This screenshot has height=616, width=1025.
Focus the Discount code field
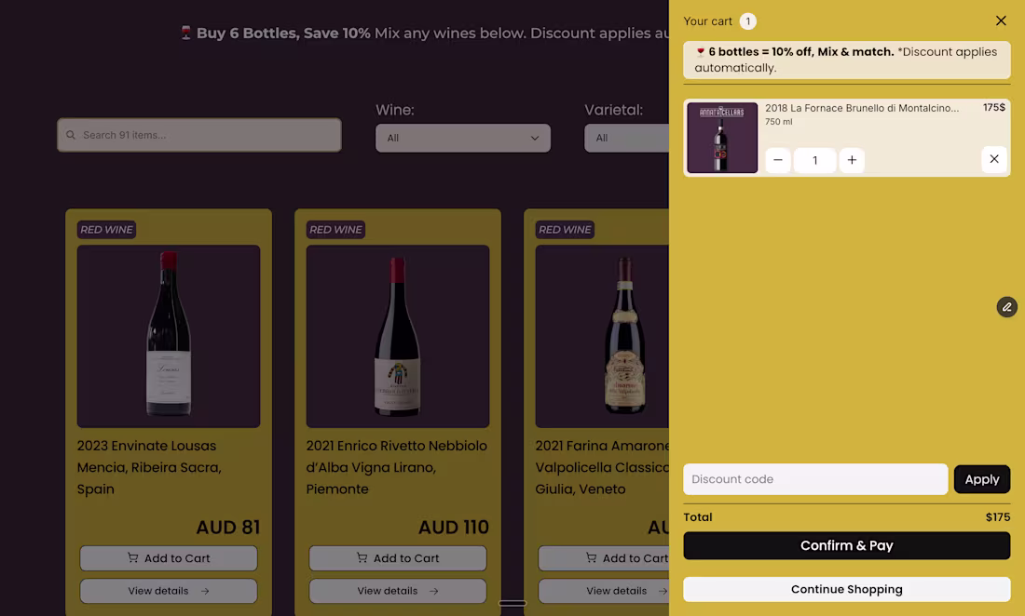pyautogui.click(x=815, y=479)
